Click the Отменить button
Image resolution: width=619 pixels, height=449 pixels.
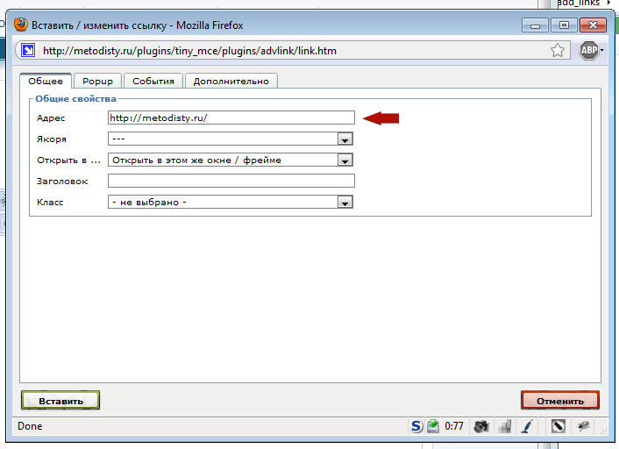pyautogui.click(x=559, y=401)
